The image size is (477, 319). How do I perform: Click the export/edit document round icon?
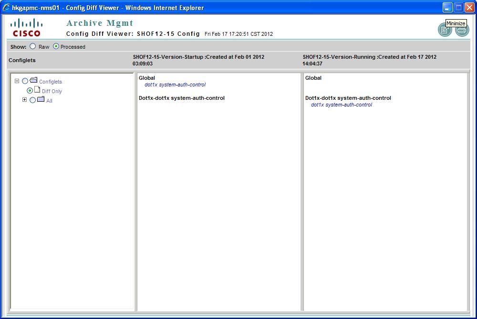pos(445,30)
